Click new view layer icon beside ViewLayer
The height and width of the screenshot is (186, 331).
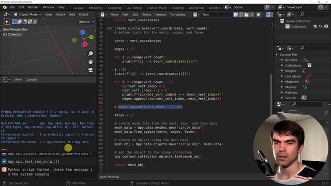pos(321,7)
